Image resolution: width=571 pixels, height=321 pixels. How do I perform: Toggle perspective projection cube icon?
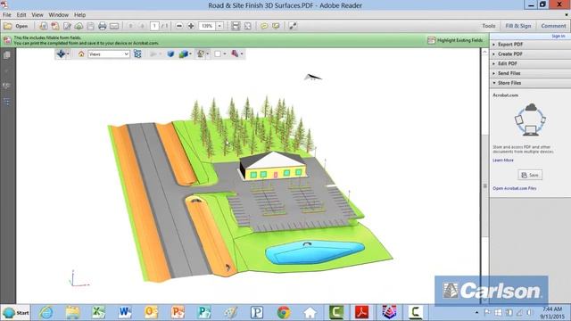[170, 53]
